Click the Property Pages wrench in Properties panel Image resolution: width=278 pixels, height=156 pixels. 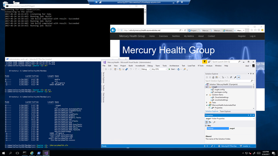point(214,122)
